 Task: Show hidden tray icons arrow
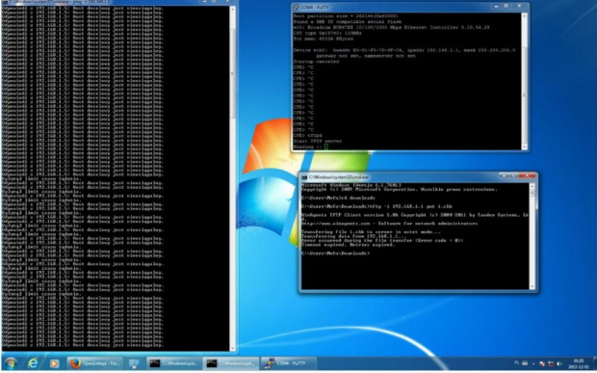(533, 364)
